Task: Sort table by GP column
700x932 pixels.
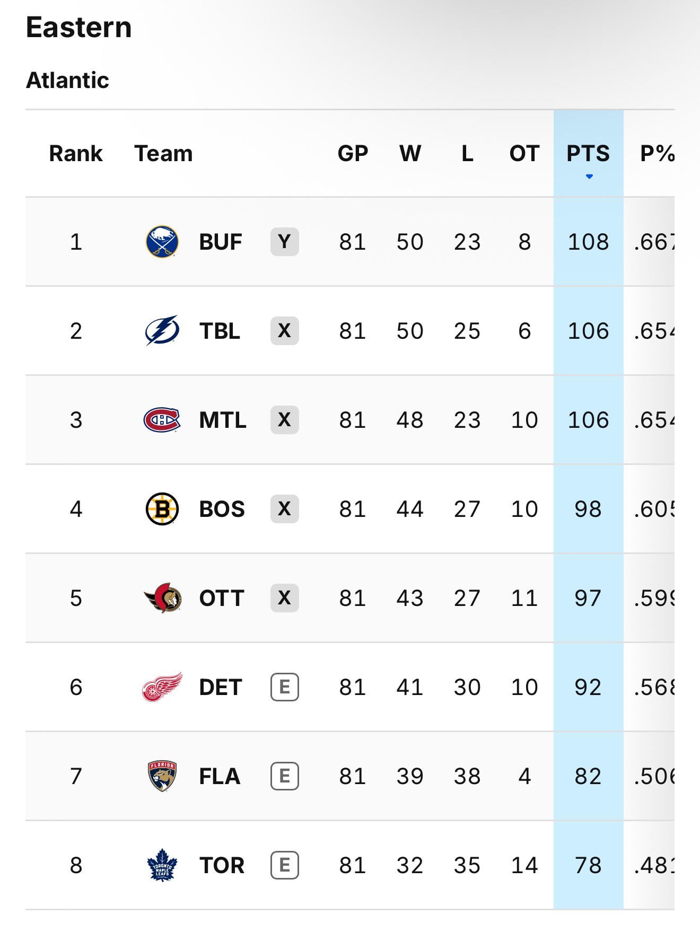Action: pyautogui.click(x=353, y=154)
